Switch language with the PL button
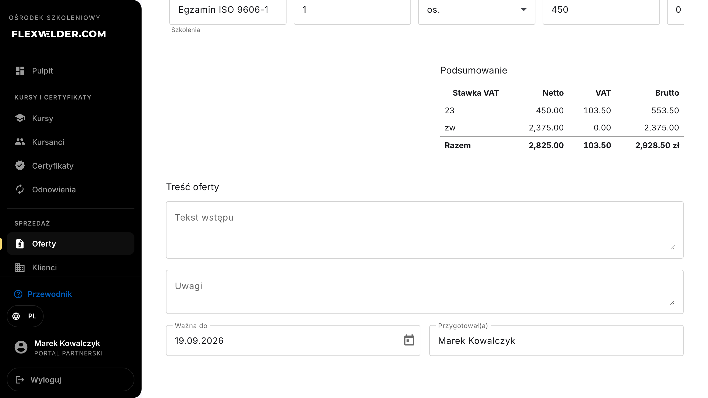 coord(25,316)
